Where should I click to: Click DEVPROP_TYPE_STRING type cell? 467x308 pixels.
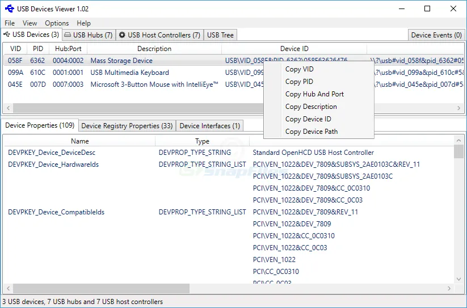(x=195, y=153)
